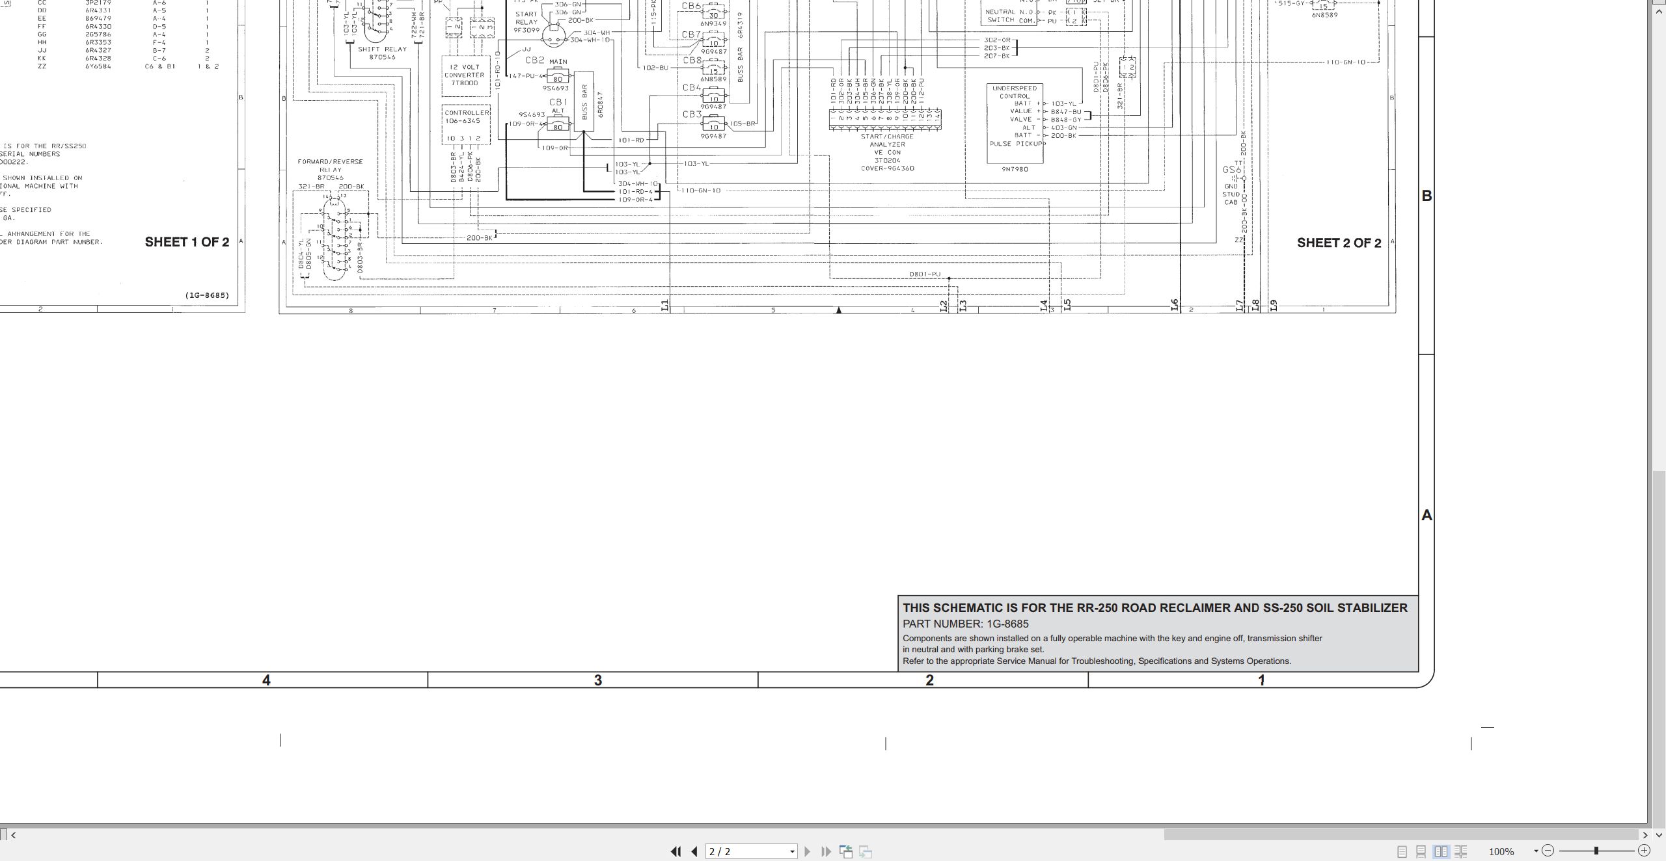Click the RR-250 Road Reclaimer schematic title
Image resolution: width=1666 pixels, height=861 pixels.
[1154, 607]
